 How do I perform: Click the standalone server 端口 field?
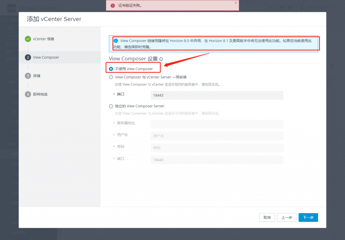coord(217,160)
